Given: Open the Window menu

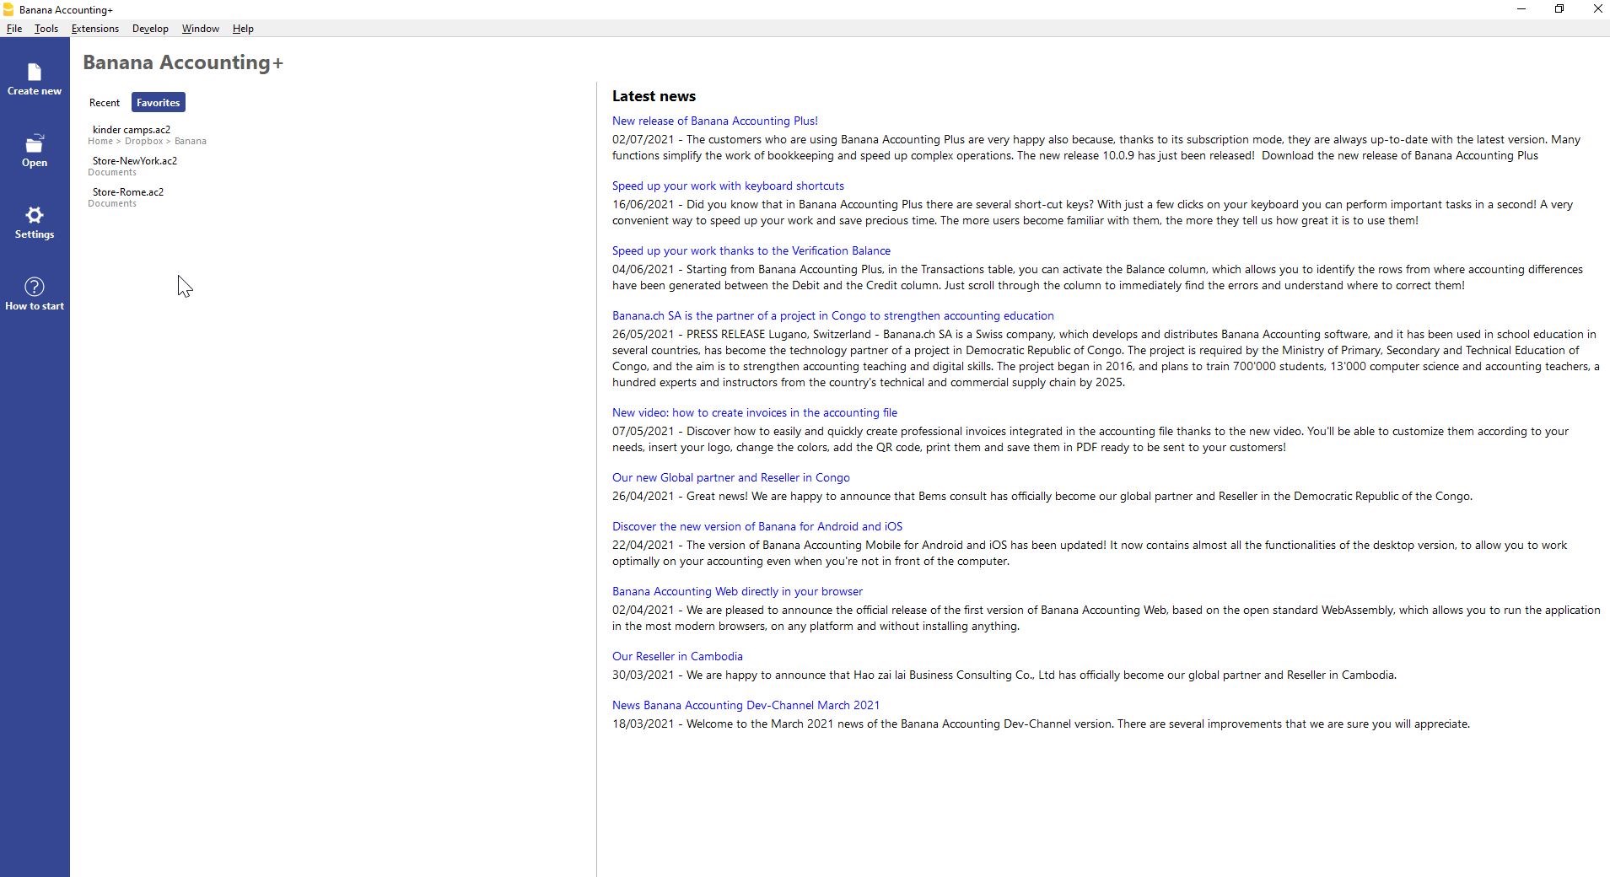Looking at the screenshot, I should point(201,29).
